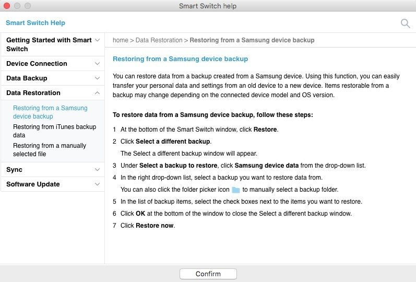This screenshot has width=416, height=282.
Task: Expand the Data Backup chevron
Action: click(x=98, y=78)
